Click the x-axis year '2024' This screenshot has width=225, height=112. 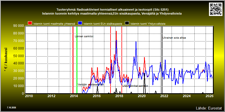click(x=186, y=96)
